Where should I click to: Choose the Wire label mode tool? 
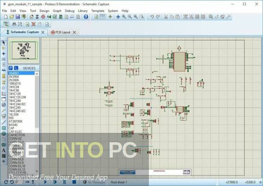pyautogui.click(x=4, y=59)
